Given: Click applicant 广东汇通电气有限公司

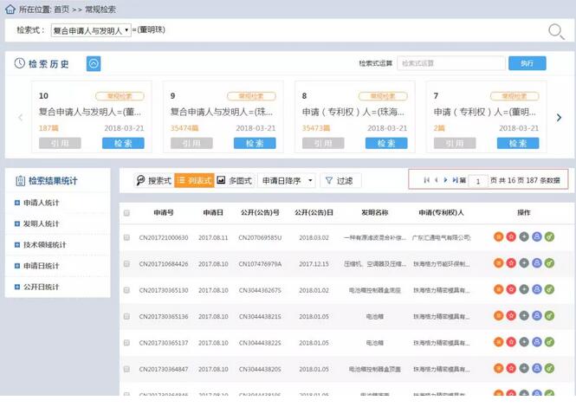Looking at the screenshot, I should pyautogui.click(x=441, y=237).
